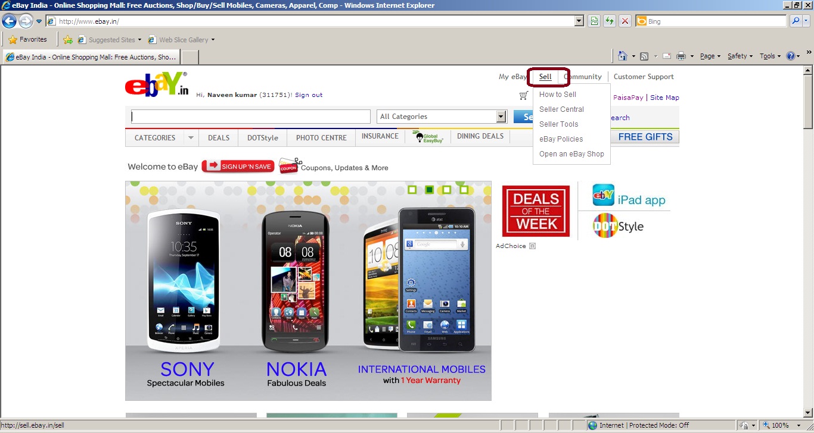Expand the CATEGORIES dropdown arrow
The width and height of the screenshot is (814, 433).
[191, 138]
